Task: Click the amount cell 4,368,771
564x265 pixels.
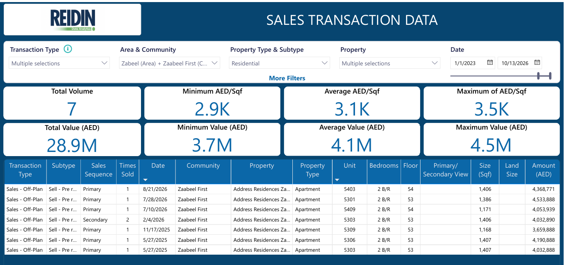Action: pos(542,189)
